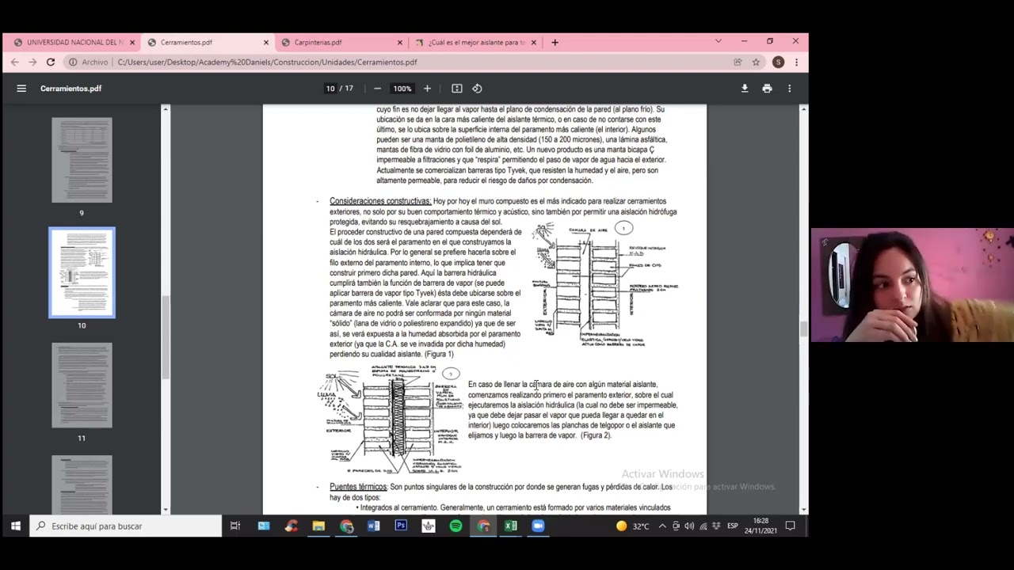Click the zoom percentage field showing 100%

click(x=402, y=89)
